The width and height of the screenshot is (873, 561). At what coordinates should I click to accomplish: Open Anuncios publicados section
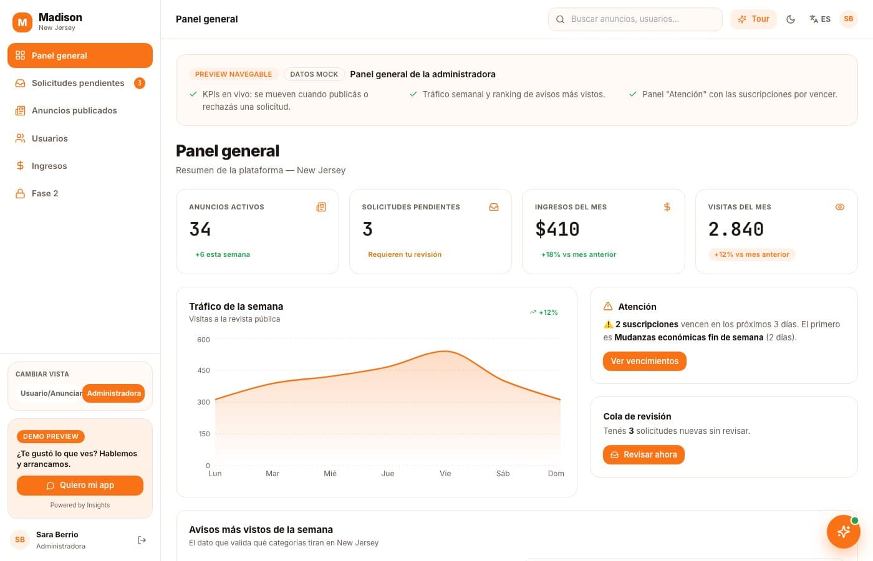tap(80, 110)
